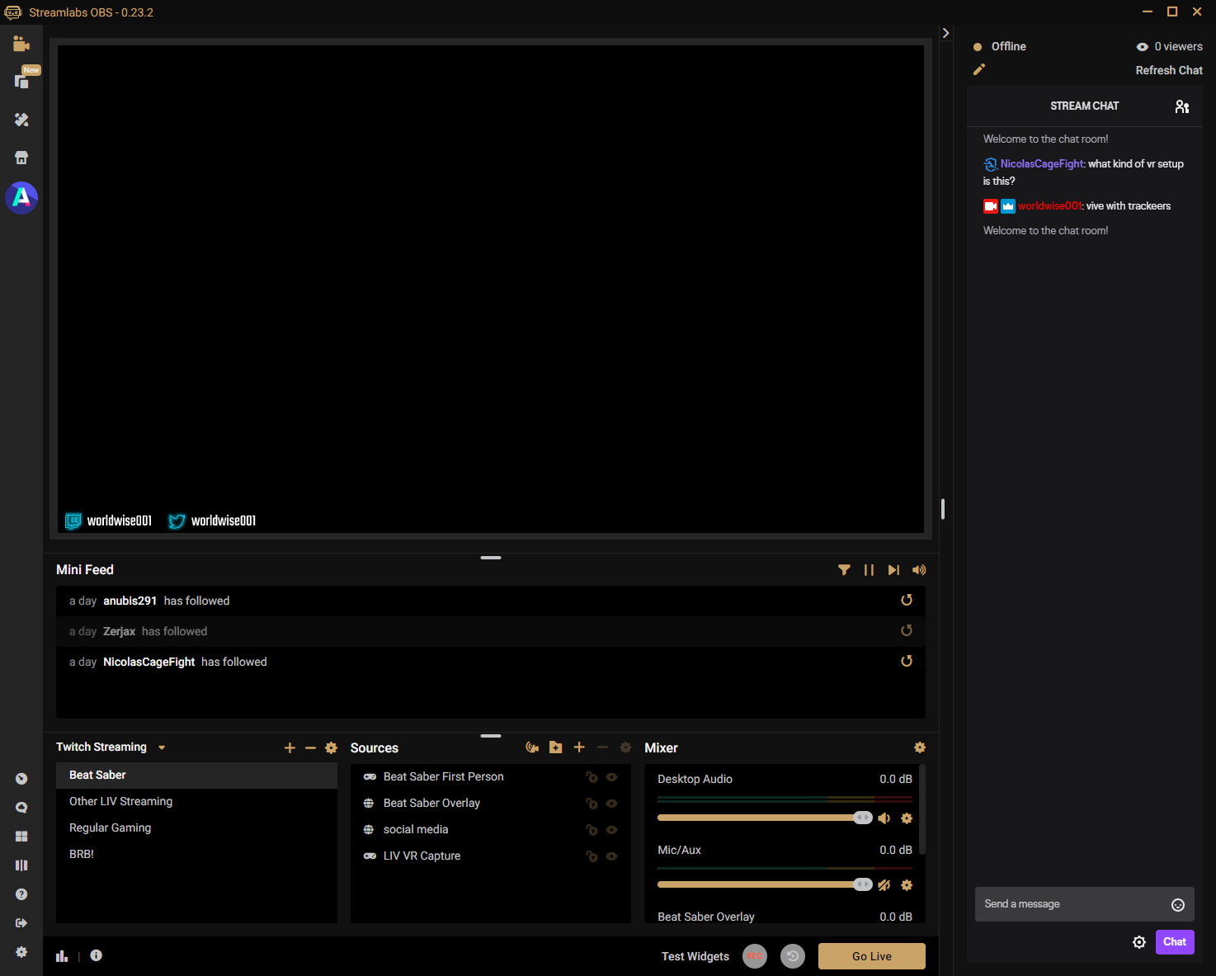Open the cloud chat bubble sidebar icon
1216x976 pixels.
[21, 808]
